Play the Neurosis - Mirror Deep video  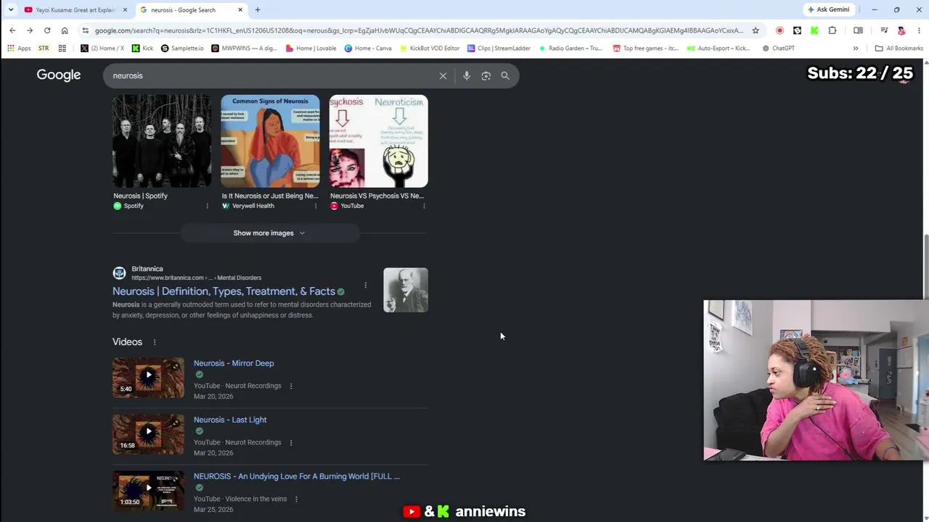[148, 377]
